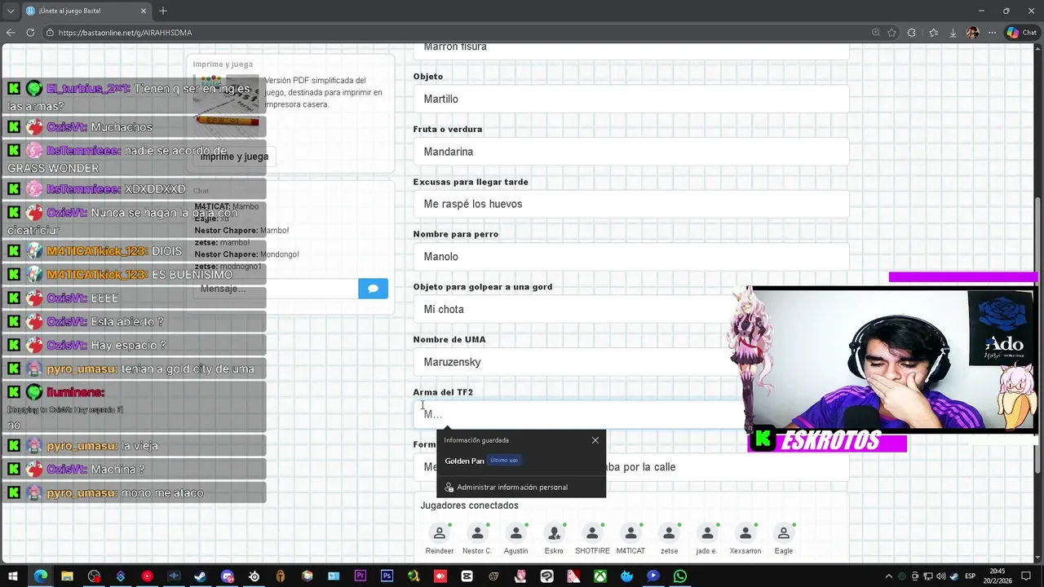Open the tab list dropdown arrow
The width and height of the screenshot is (1044, 587).
point(11,11)
